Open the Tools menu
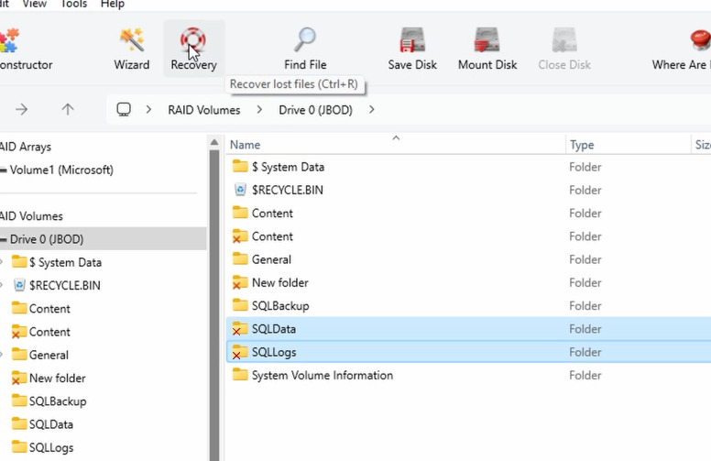The image size is (711, 461). (x=73, y=4)
